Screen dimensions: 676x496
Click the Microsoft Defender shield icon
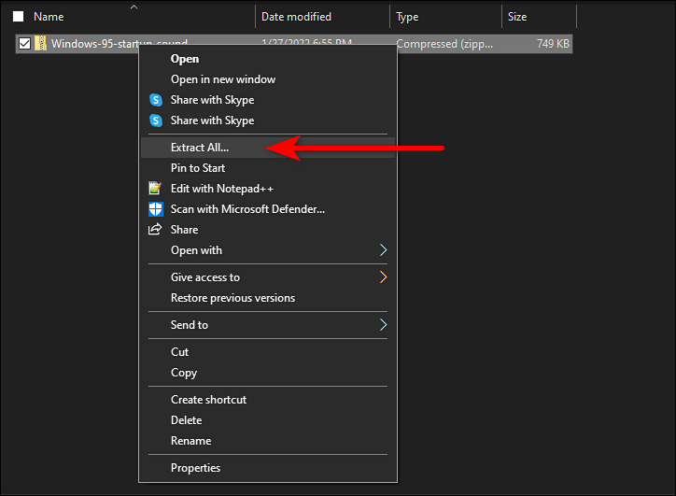click(x=156, y=209)
